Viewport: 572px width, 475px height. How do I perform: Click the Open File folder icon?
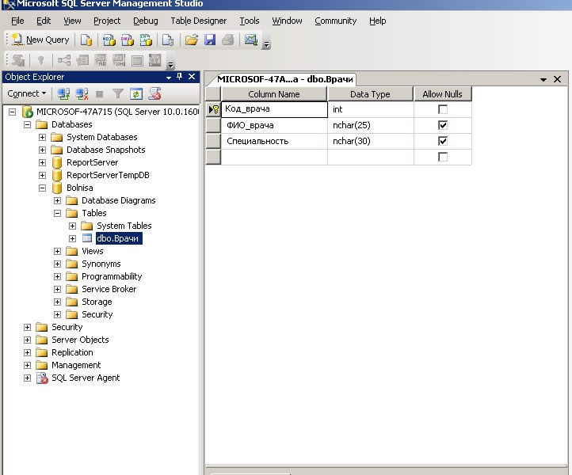pyautogui.click(x=191, y=40)
